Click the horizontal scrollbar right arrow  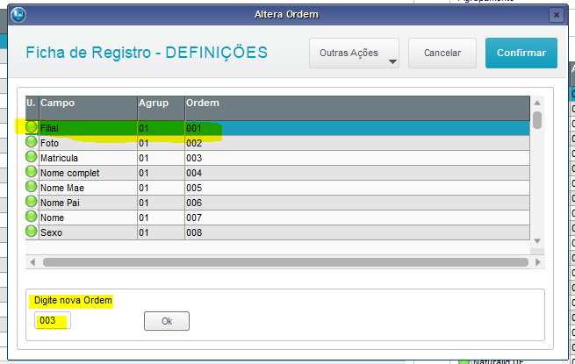click(x=538, y=262)
